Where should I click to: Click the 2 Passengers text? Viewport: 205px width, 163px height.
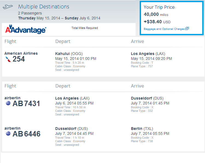(30, 13)
